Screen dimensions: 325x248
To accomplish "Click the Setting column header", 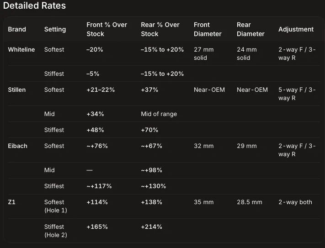I will 55,29.
